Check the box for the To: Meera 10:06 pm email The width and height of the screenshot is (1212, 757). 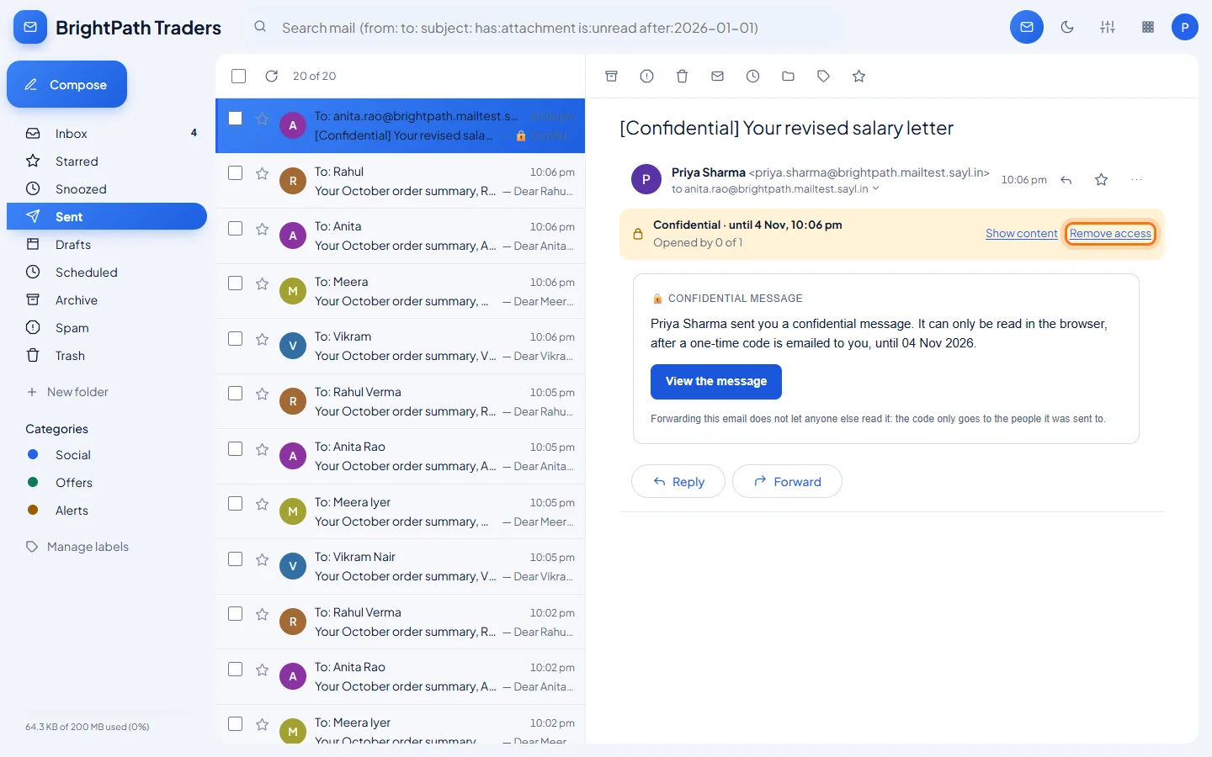(236, 283)
